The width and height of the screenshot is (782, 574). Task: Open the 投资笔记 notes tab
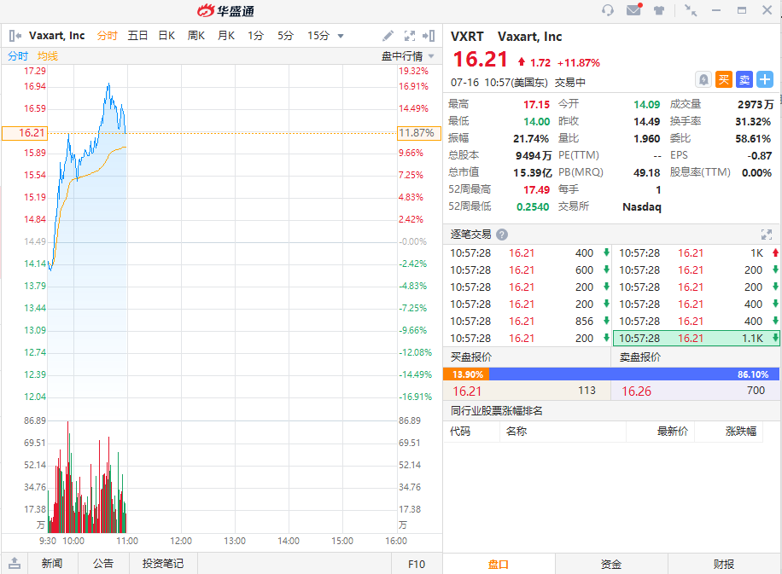pos(163,563)
